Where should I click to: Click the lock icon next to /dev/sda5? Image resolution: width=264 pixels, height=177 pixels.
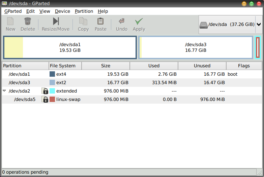coord(45,99)
